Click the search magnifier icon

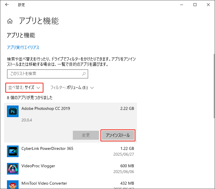tap(84, 74)
